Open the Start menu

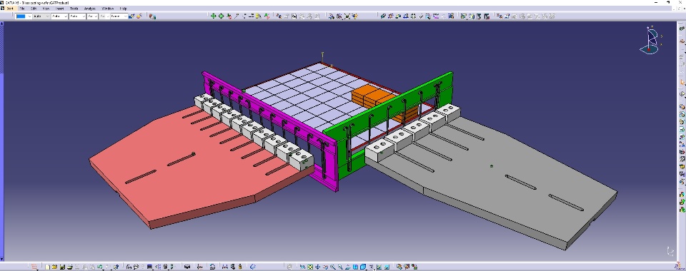[x=9, y=9]
